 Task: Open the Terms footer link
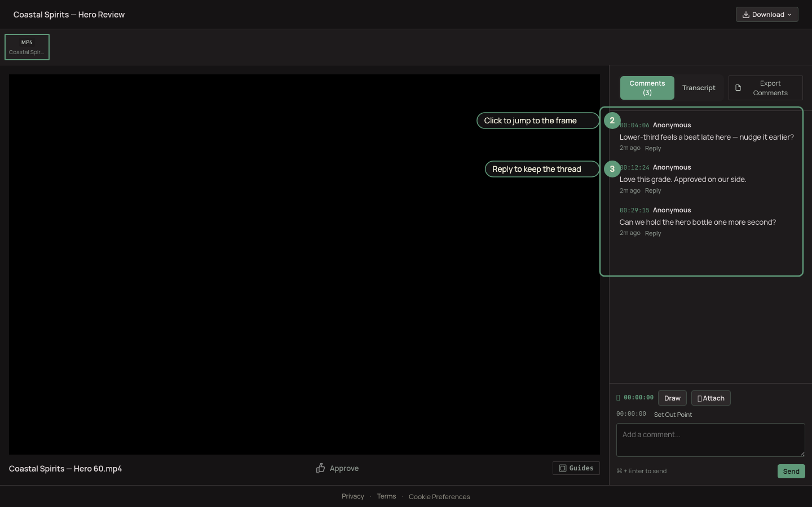pos(386,496)
